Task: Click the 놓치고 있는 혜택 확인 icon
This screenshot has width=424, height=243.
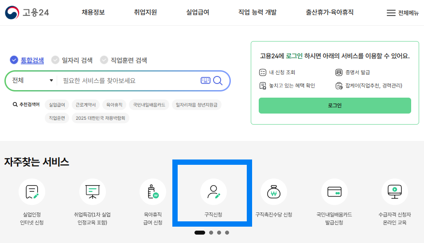Action: [263, 86]
